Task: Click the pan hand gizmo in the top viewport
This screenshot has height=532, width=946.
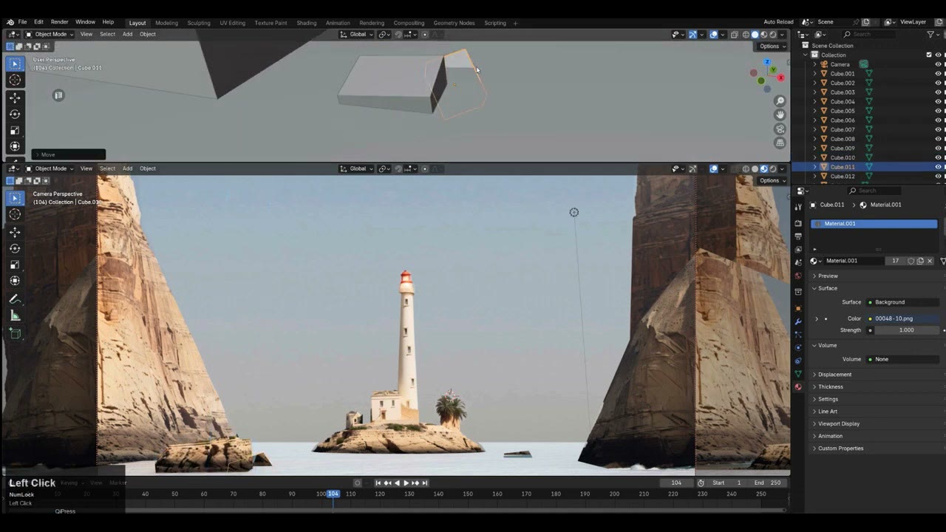Action: tap(780, 115)
